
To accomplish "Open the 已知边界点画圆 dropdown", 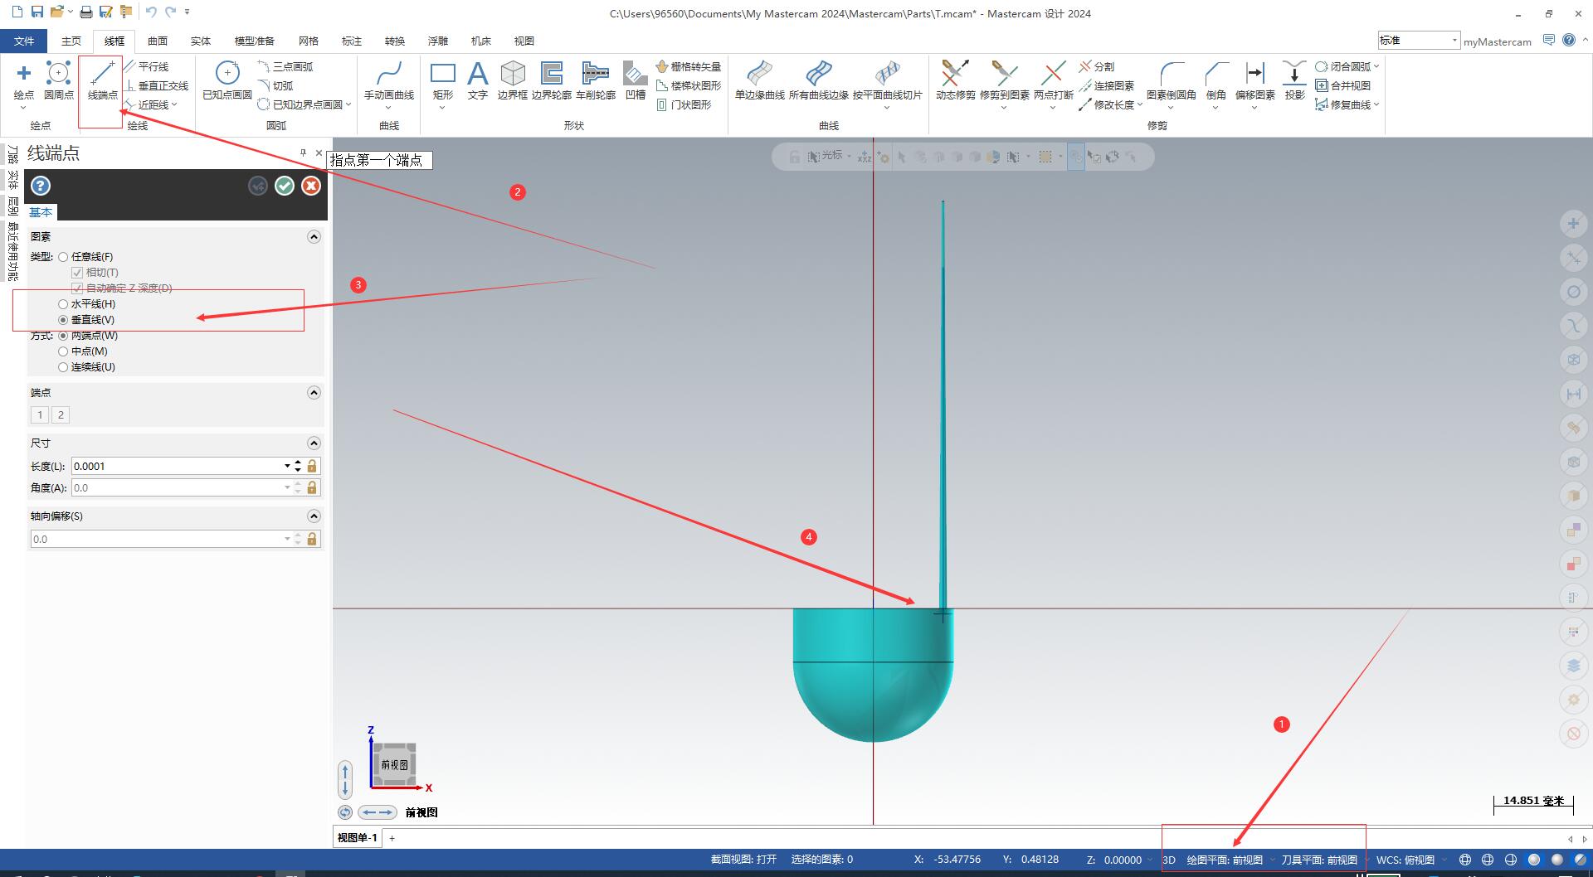I will click(348, 104).
